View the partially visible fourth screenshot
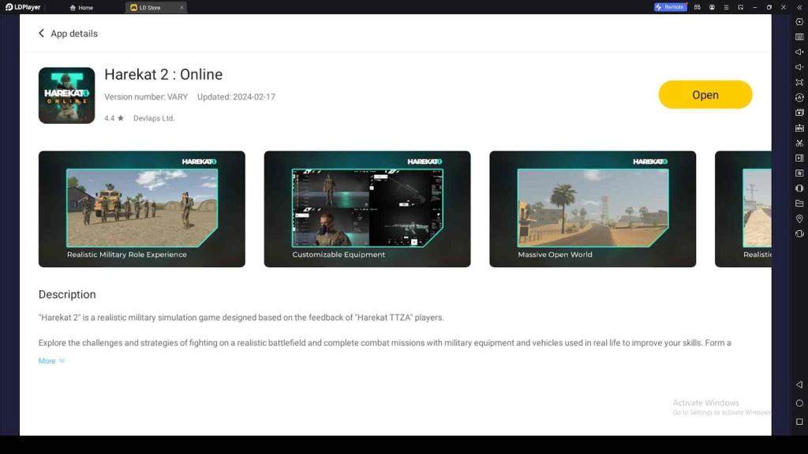Screen dimensions: 808x454 click(743, 209)
